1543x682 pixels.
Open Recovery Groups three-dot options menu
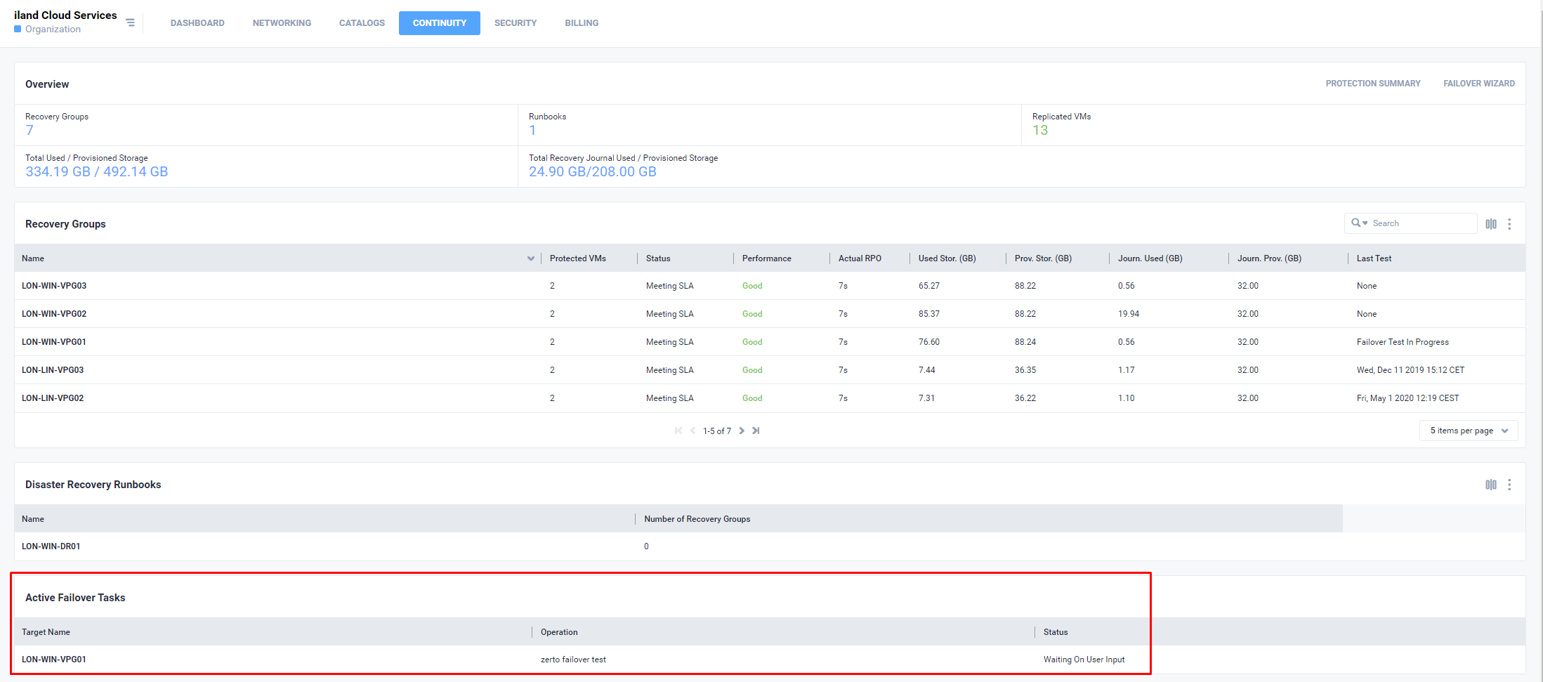click(x=1509, y=224)
